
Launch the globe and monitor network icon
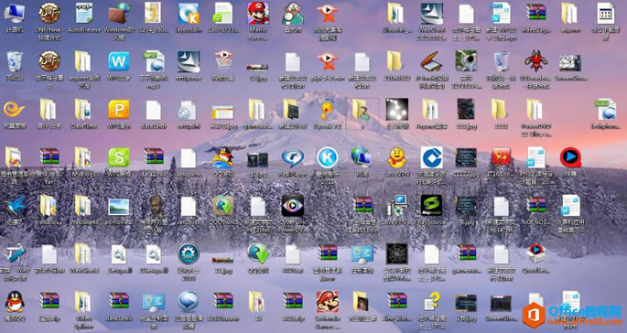click(362, 156)
